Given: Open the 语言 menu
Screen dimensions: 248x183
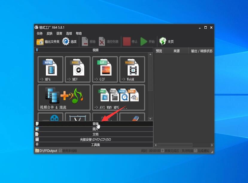Looking at the screenshot, I should pyautogui.click(x=59, y=33).
